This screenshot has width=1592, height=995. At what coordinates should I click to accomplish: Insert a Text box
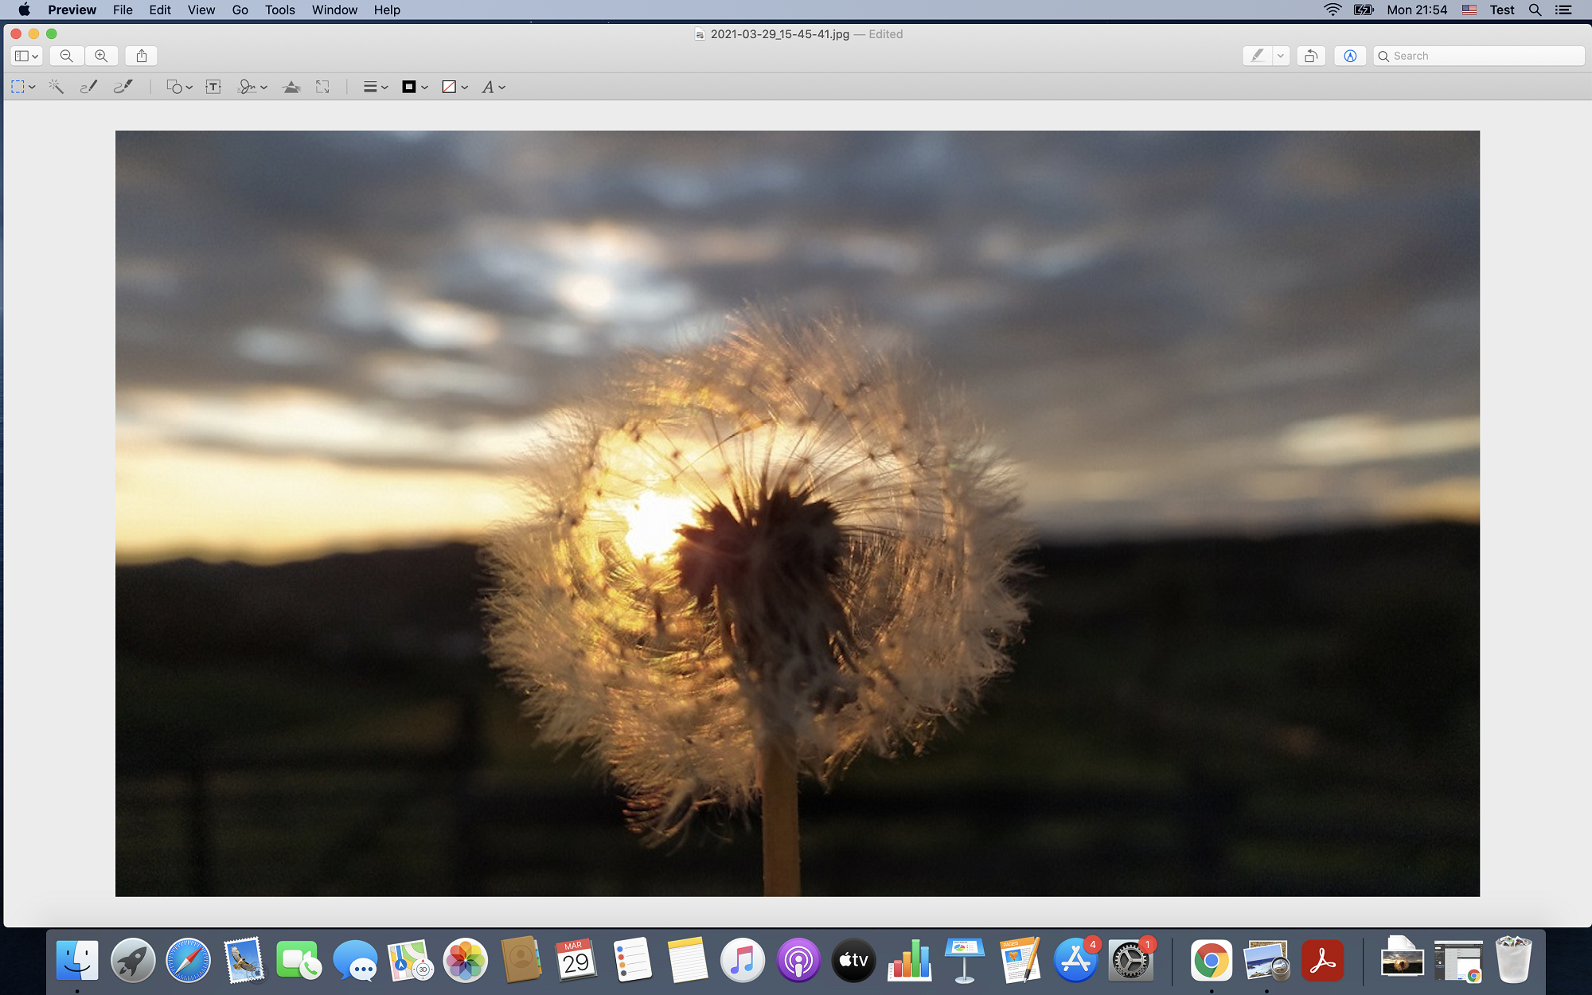click(x=213, y=87)
